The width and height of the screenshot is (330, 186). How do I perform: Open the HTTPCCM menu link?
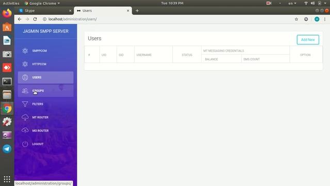[x=39, y=64]
